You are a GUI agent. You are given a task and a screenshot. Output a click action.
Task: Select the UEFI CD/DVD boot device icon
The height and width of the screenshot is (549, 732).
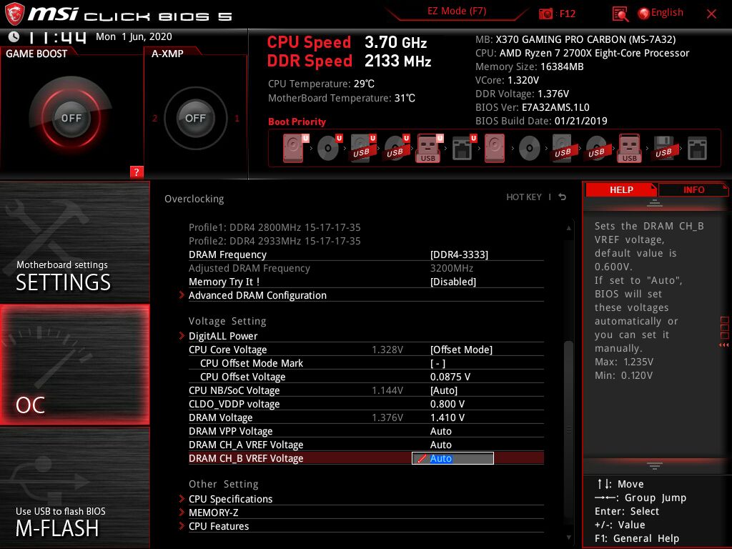(x=329, y=148)
